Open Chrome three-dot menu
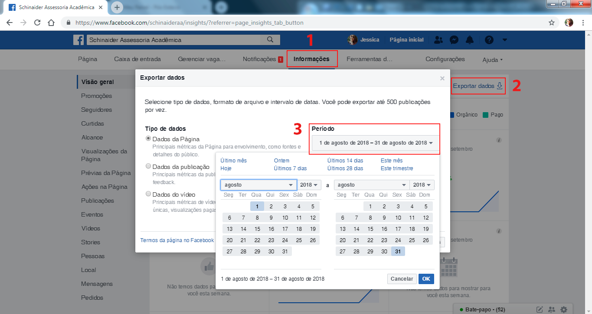This screenshot has width=592, height=314. coord(583,23)
